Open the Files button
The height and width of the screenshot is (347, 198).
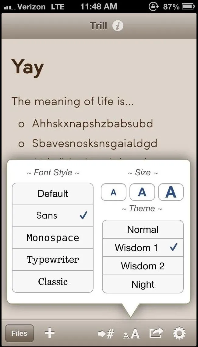tap(19, 333)
